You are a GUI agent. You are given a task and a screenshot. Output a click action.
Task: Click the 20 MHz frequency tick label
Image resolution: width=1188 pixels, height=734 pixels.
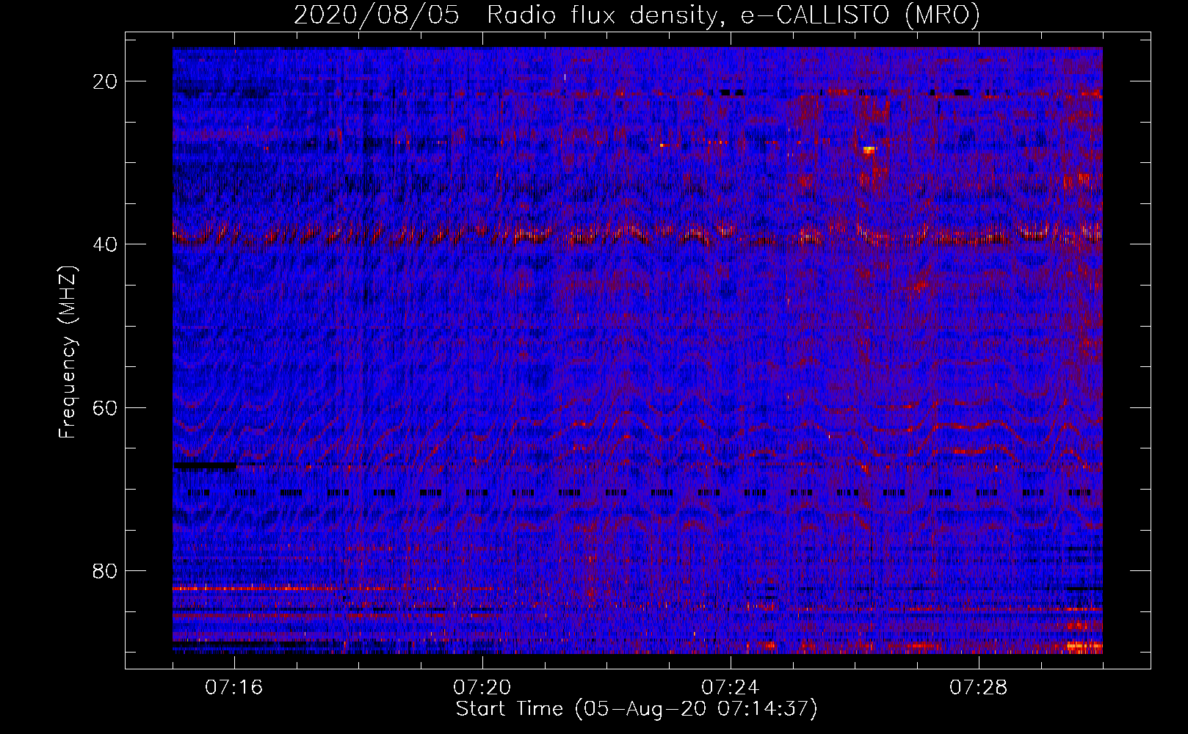(106, 81)
